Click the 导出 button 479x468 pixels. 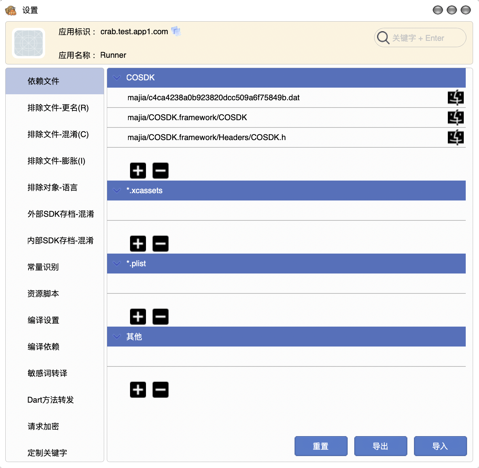(x=380, y=446)
